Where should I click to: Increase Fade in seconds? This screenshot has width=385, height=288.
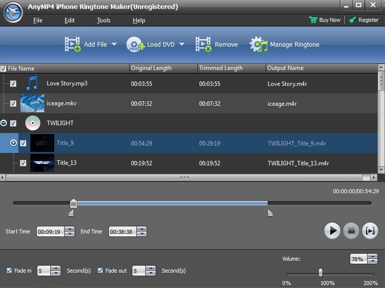point(56,269)
